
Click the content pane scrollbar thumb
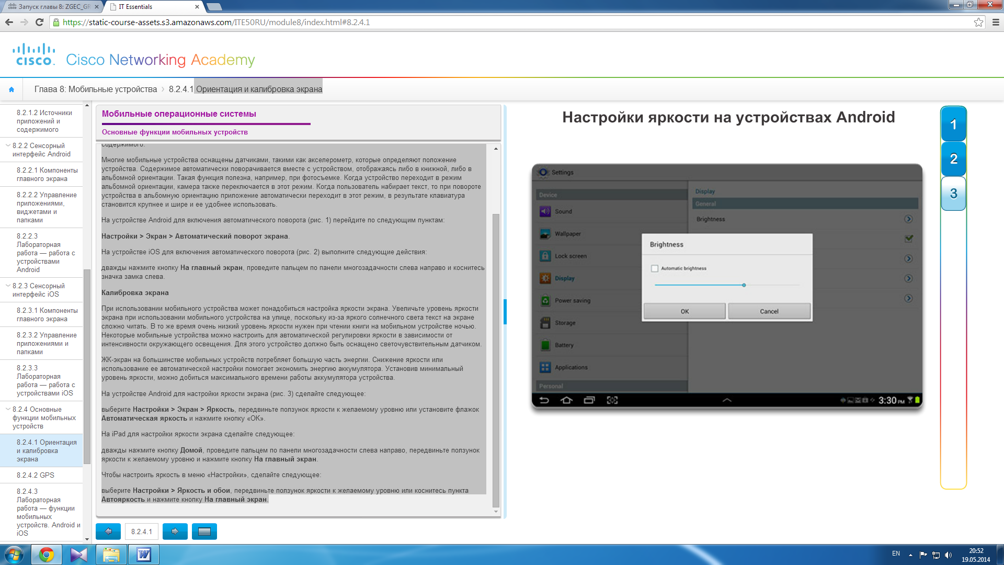496,360
